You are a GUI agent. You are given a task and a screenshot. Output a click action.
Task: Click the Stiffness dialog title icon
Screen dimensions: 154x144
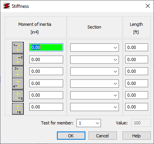7,6
